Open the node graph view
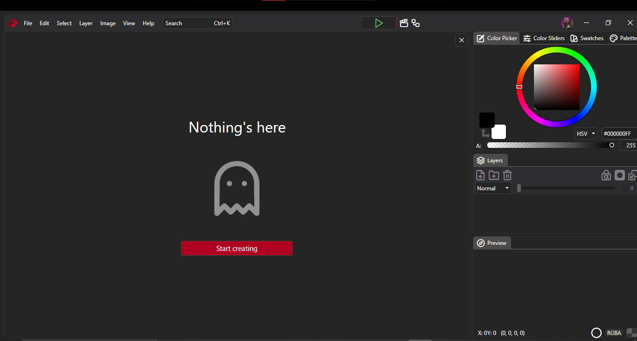The height and width of the screenshot is (341, 637). point(415,23)
